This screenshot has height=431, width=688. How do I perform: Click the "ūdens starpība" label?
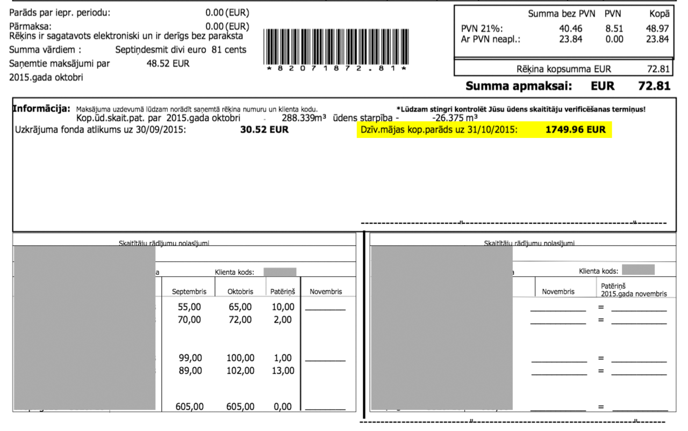(x=363, y=118)
